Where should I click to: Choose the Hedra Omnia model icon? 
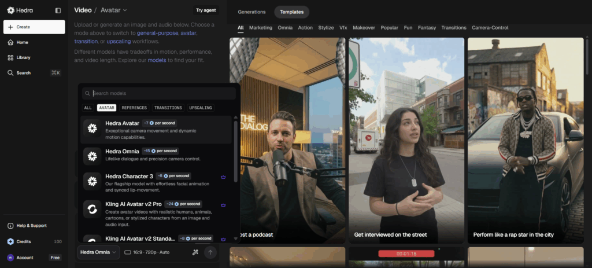point(92,156)
